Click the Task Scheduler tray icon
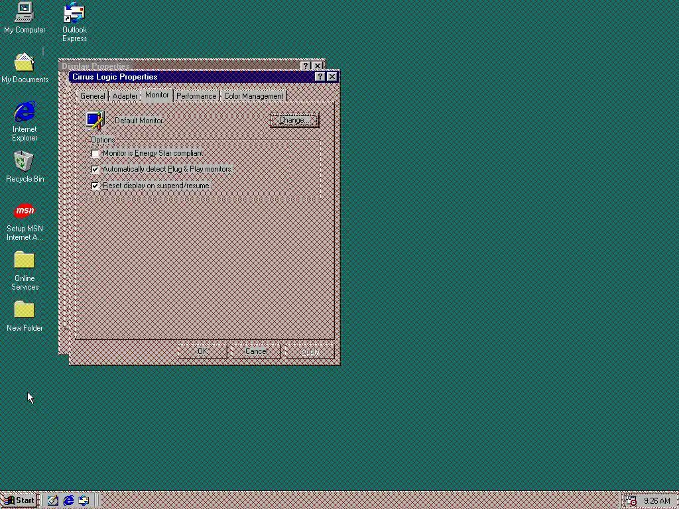 [x=631, y=501]
